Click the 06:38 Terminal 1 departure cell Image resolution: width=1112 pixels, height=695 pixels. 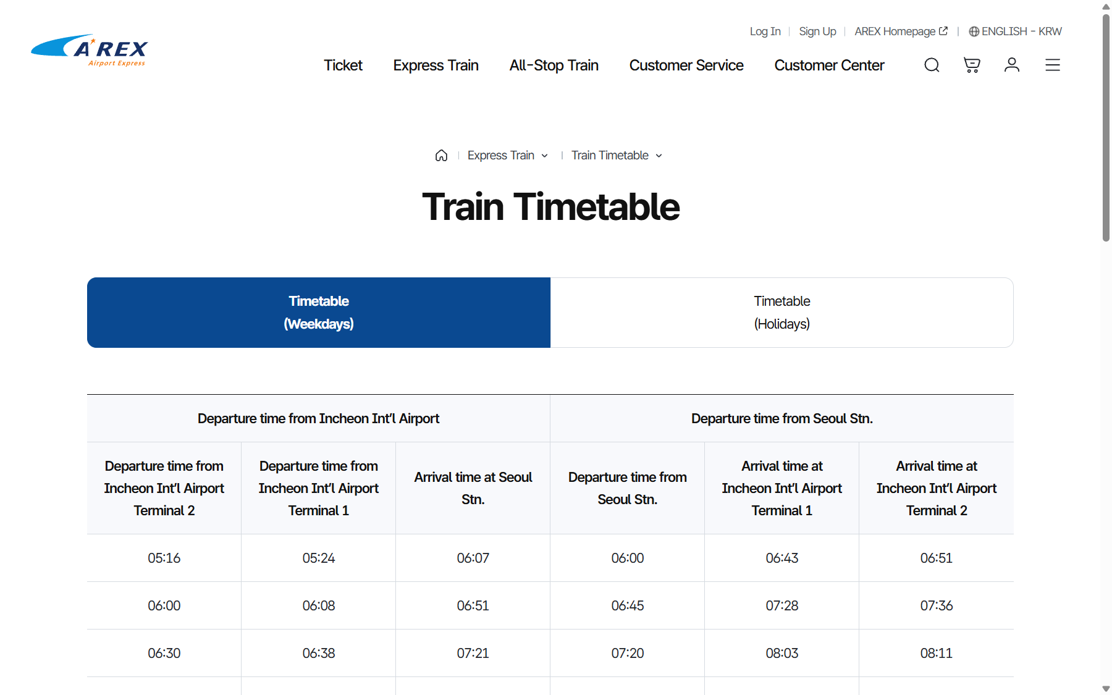(319, 653)
